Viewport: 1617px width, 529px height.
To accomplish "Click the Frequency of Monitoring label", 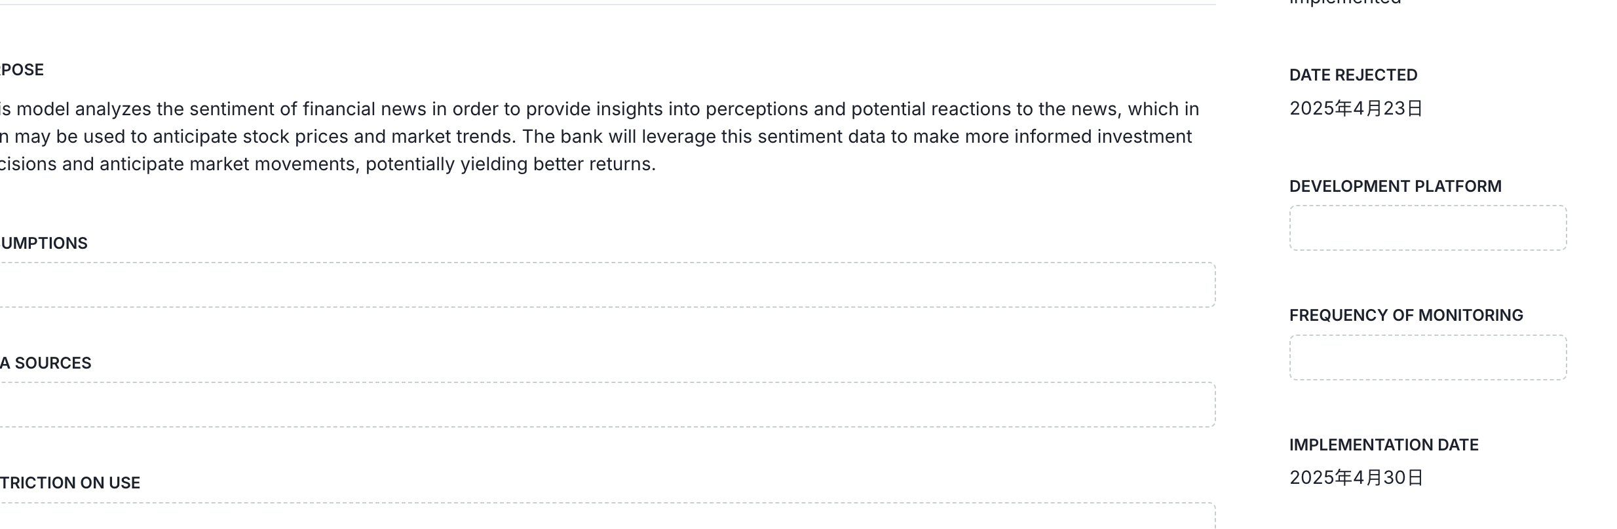I will [1405, 316].
